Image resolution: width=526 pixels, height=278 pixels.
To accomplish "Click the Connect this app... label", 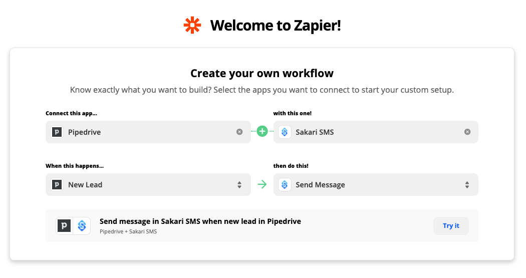I will tap(72, 113).
